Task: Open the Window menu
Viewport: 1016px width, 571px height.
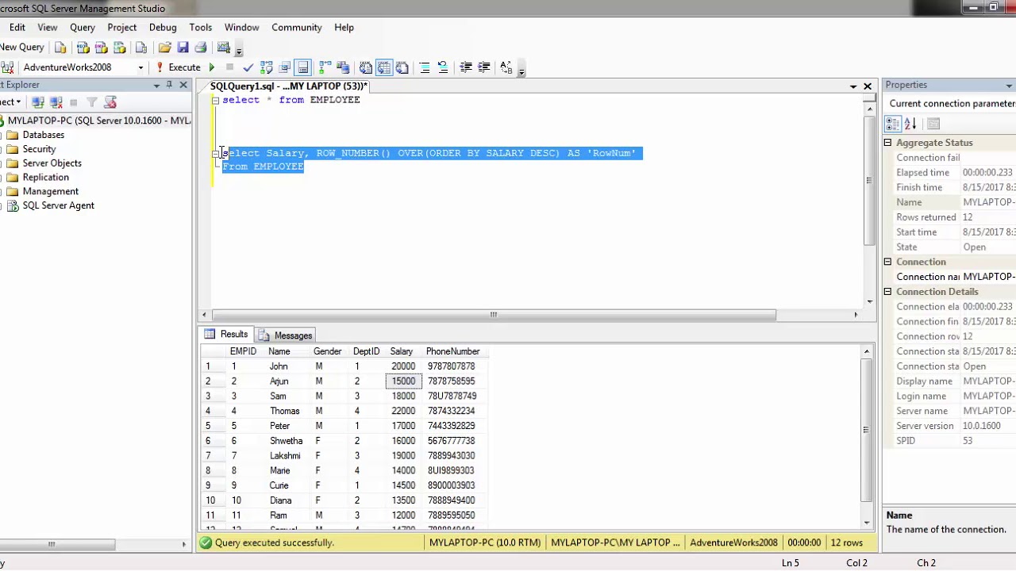Action: point(241,27)
